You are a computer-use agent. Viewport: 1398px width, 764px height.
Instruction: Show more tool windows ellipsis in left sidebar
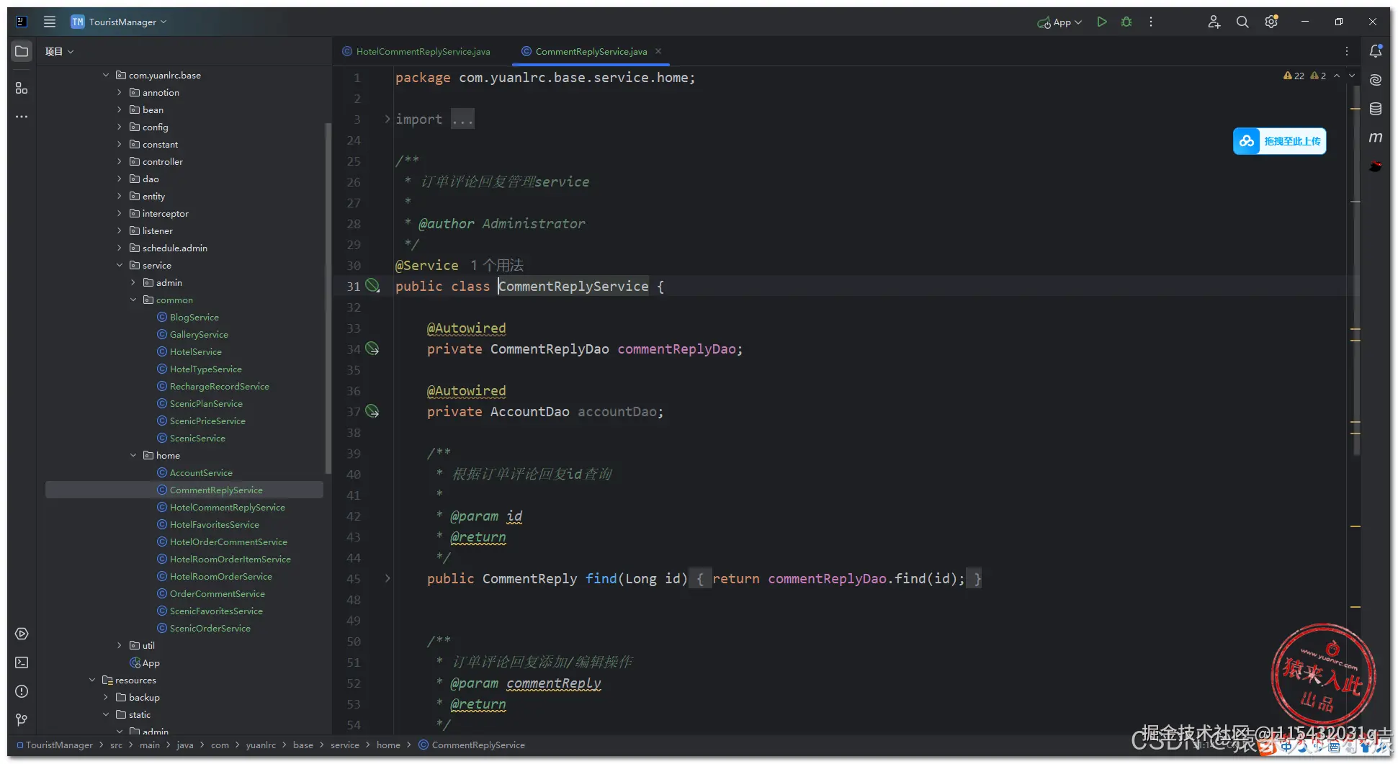click(22, 117)
